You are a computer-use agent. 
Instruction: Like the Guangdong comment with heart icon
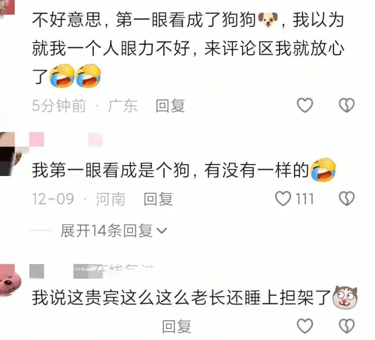pos(305,105)
